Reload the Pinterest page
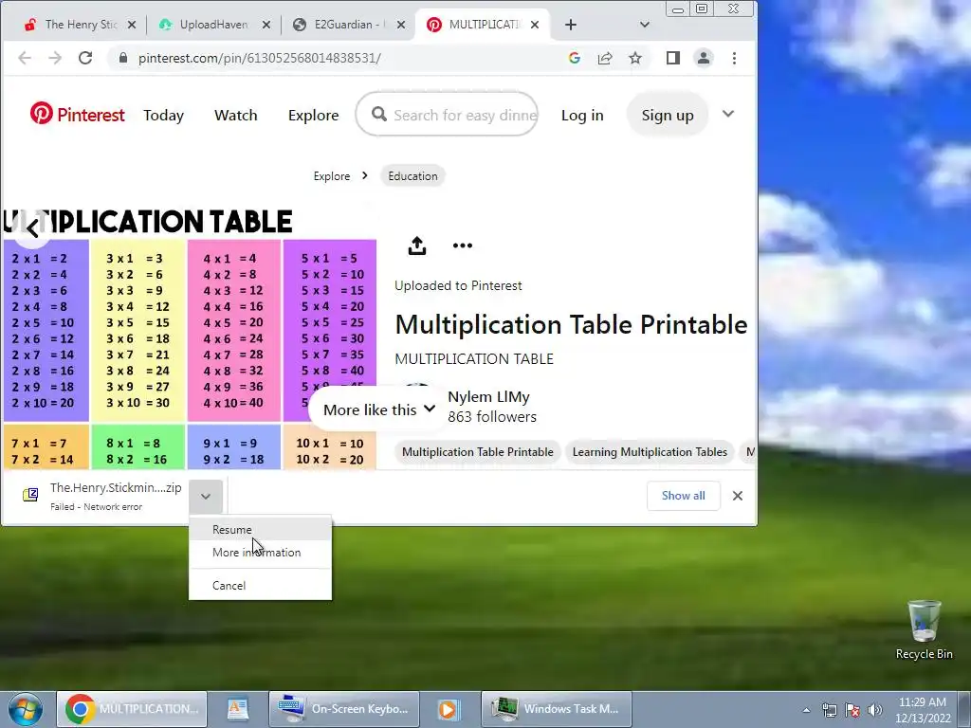The image size is (971, 728). click(x=85, y=58)
